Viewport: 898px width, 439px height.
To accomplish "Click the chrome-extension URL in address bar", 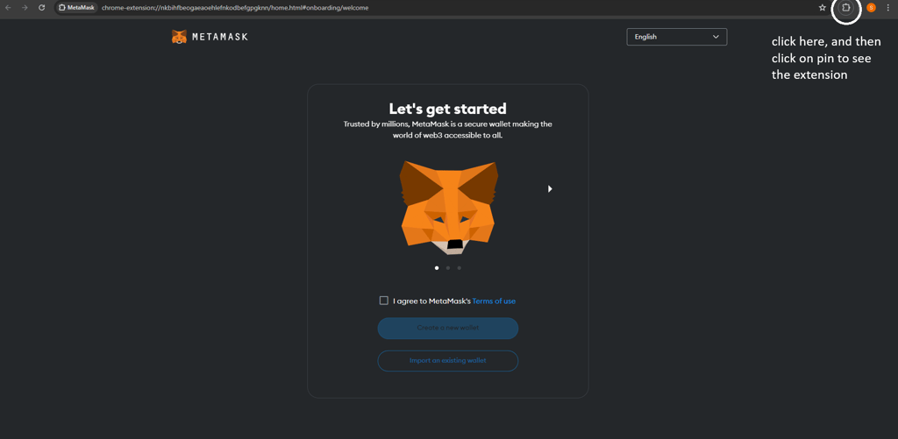I will pyautogui.click(x=235, y=8).
